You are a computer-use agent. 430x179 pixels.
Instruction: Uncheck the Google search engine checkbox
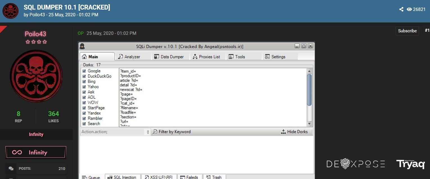(84, 71)
